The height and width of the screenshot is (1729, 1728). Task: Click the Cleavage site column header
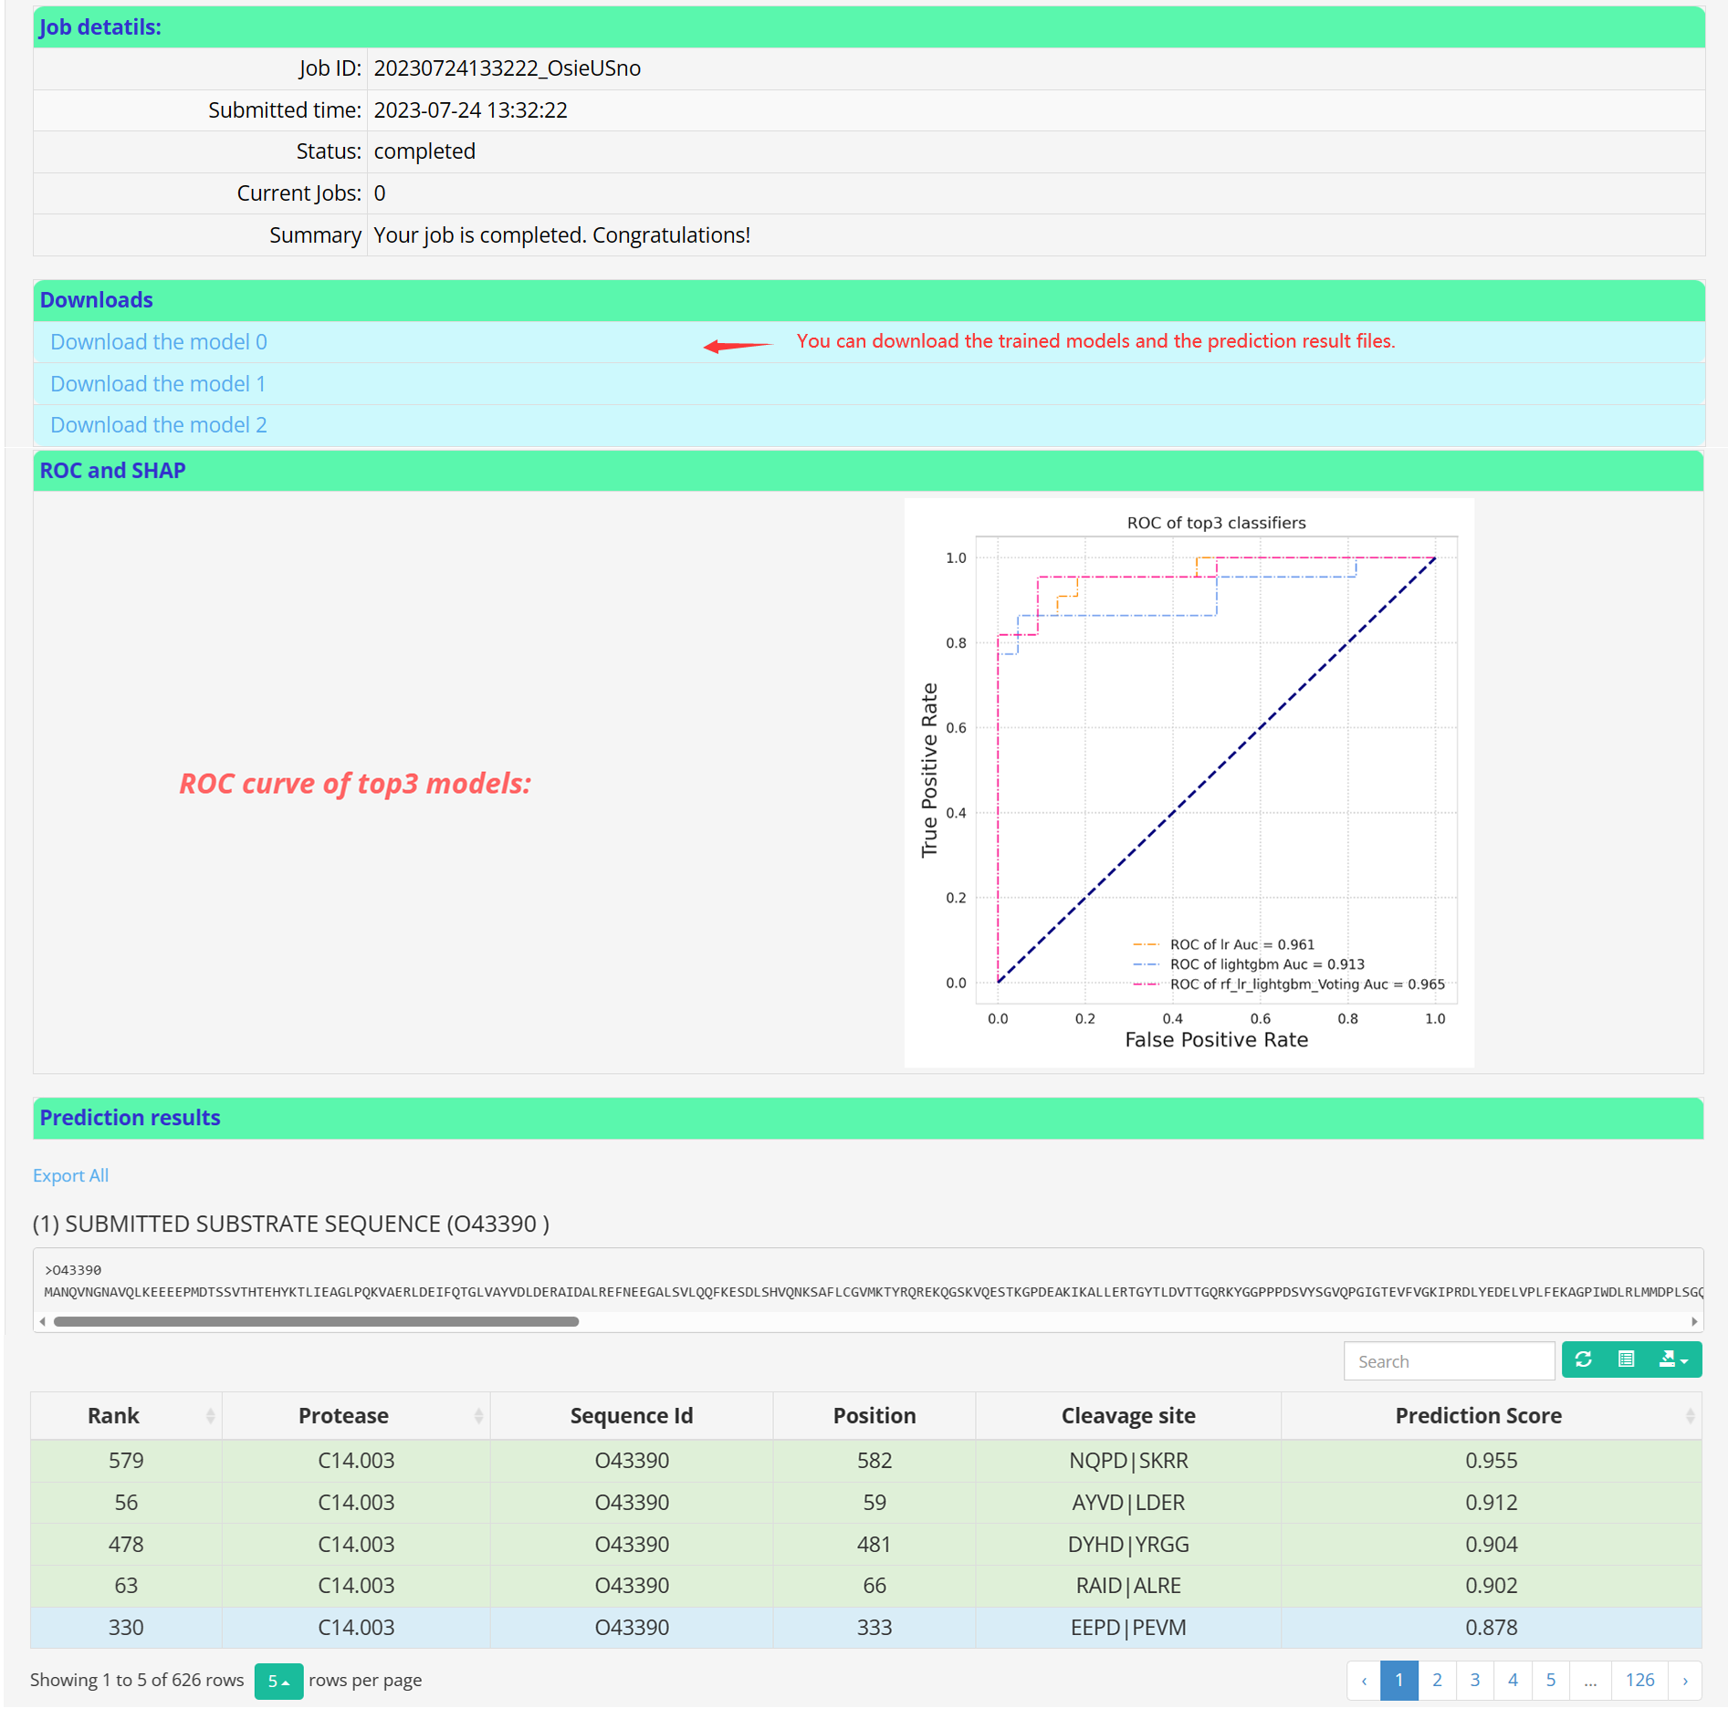click(x=1128, y=1415)
